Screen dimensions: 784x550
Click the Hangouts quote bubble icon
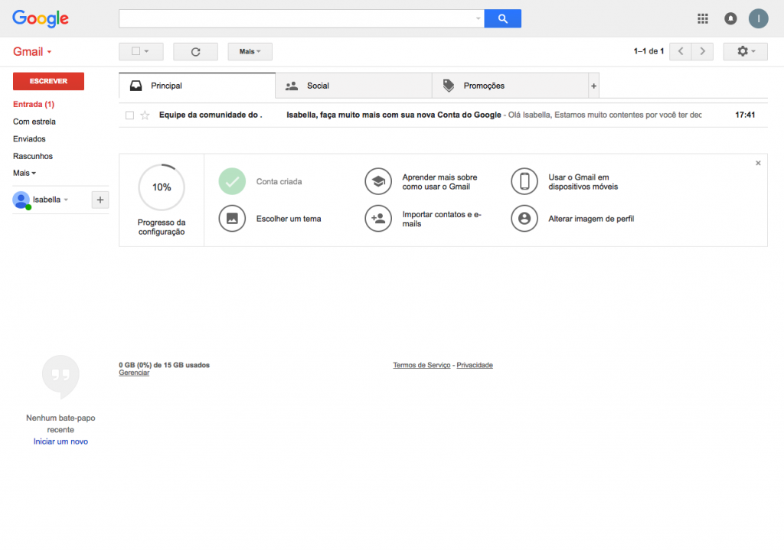tap(60, 376)
